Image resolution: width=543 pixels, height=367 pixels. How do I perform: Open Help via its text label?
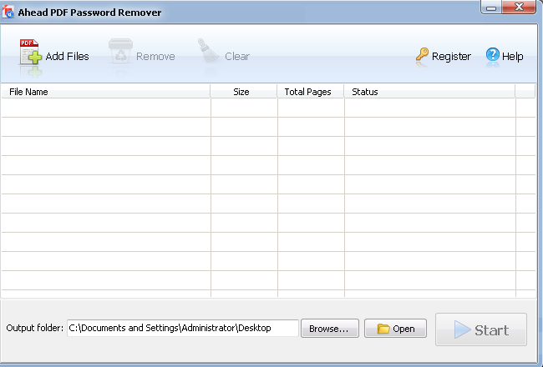click(513, 57)
